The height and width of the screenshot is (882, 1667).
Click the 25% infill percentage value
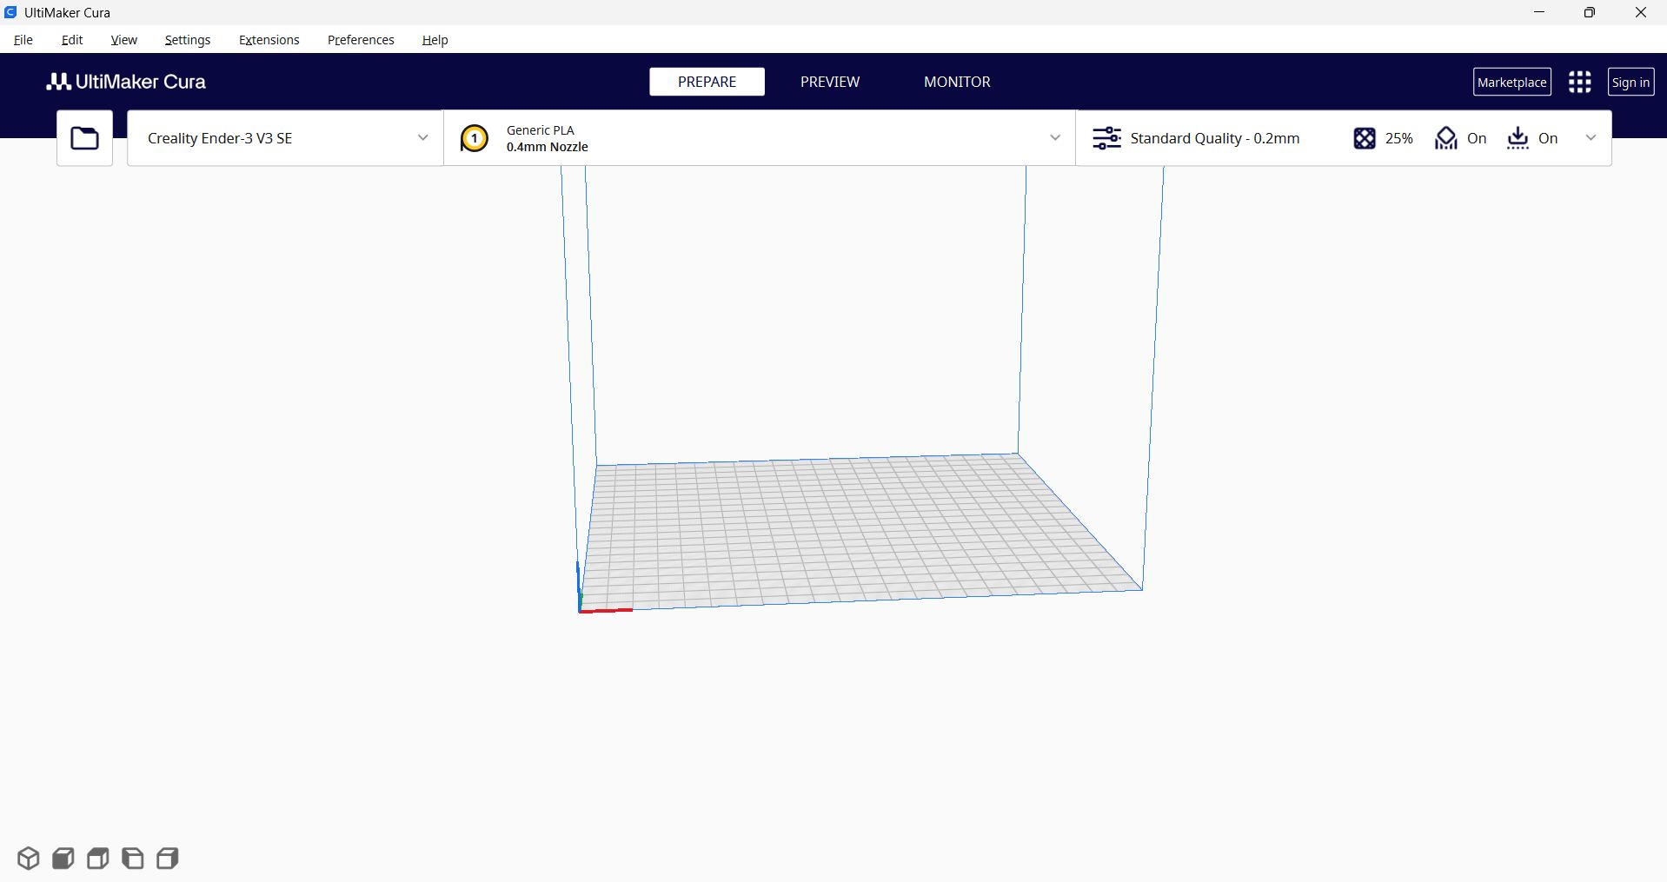click(1398, 137)
